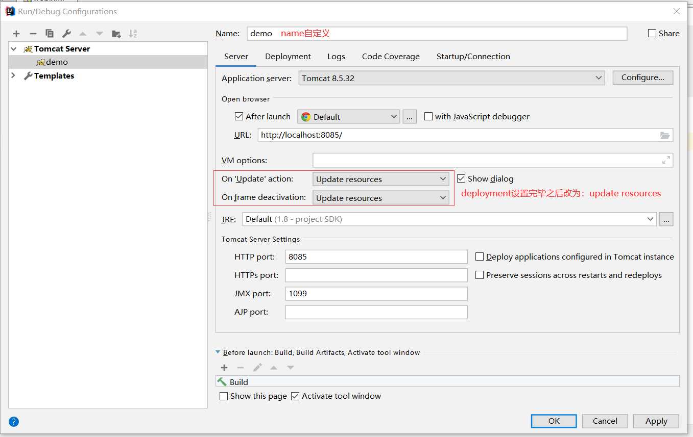Create a new folder for configurations
This screenshot has height=437, width=693.
click(116, 34)
